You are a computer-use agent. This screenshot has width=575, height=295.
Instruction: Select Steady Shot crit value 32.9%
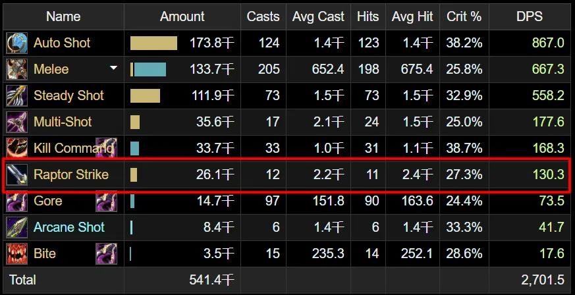pyautogui.click(x=464, y=95)
